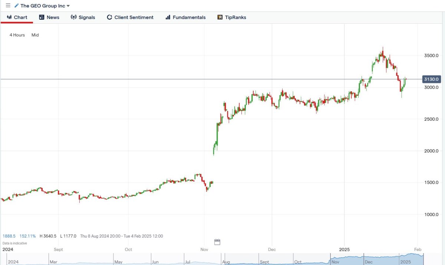Click the 2000.0 price axis label
The width and height of the screenshot is (445, 265).
432,151
